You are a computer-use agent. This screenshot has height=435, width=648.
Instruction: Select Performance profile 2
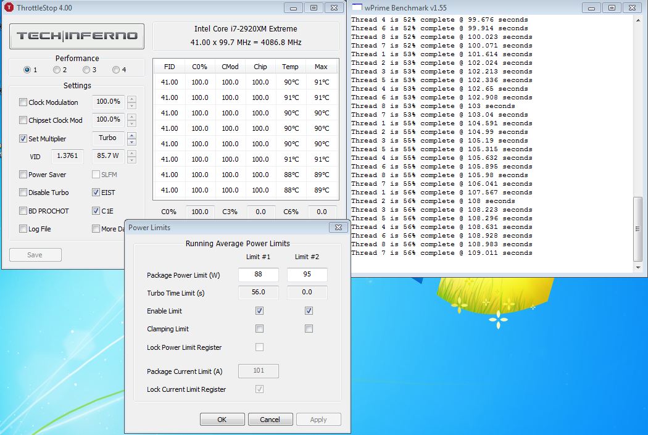coord(57,70)
